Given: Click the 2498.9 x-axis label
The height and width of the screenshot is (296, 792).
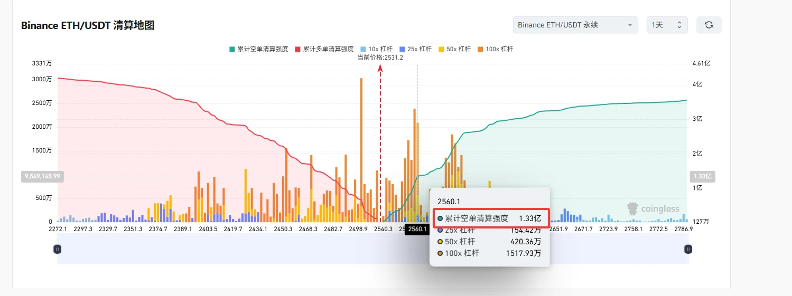Looking at the screenshot, I should (x=358, y=229).
